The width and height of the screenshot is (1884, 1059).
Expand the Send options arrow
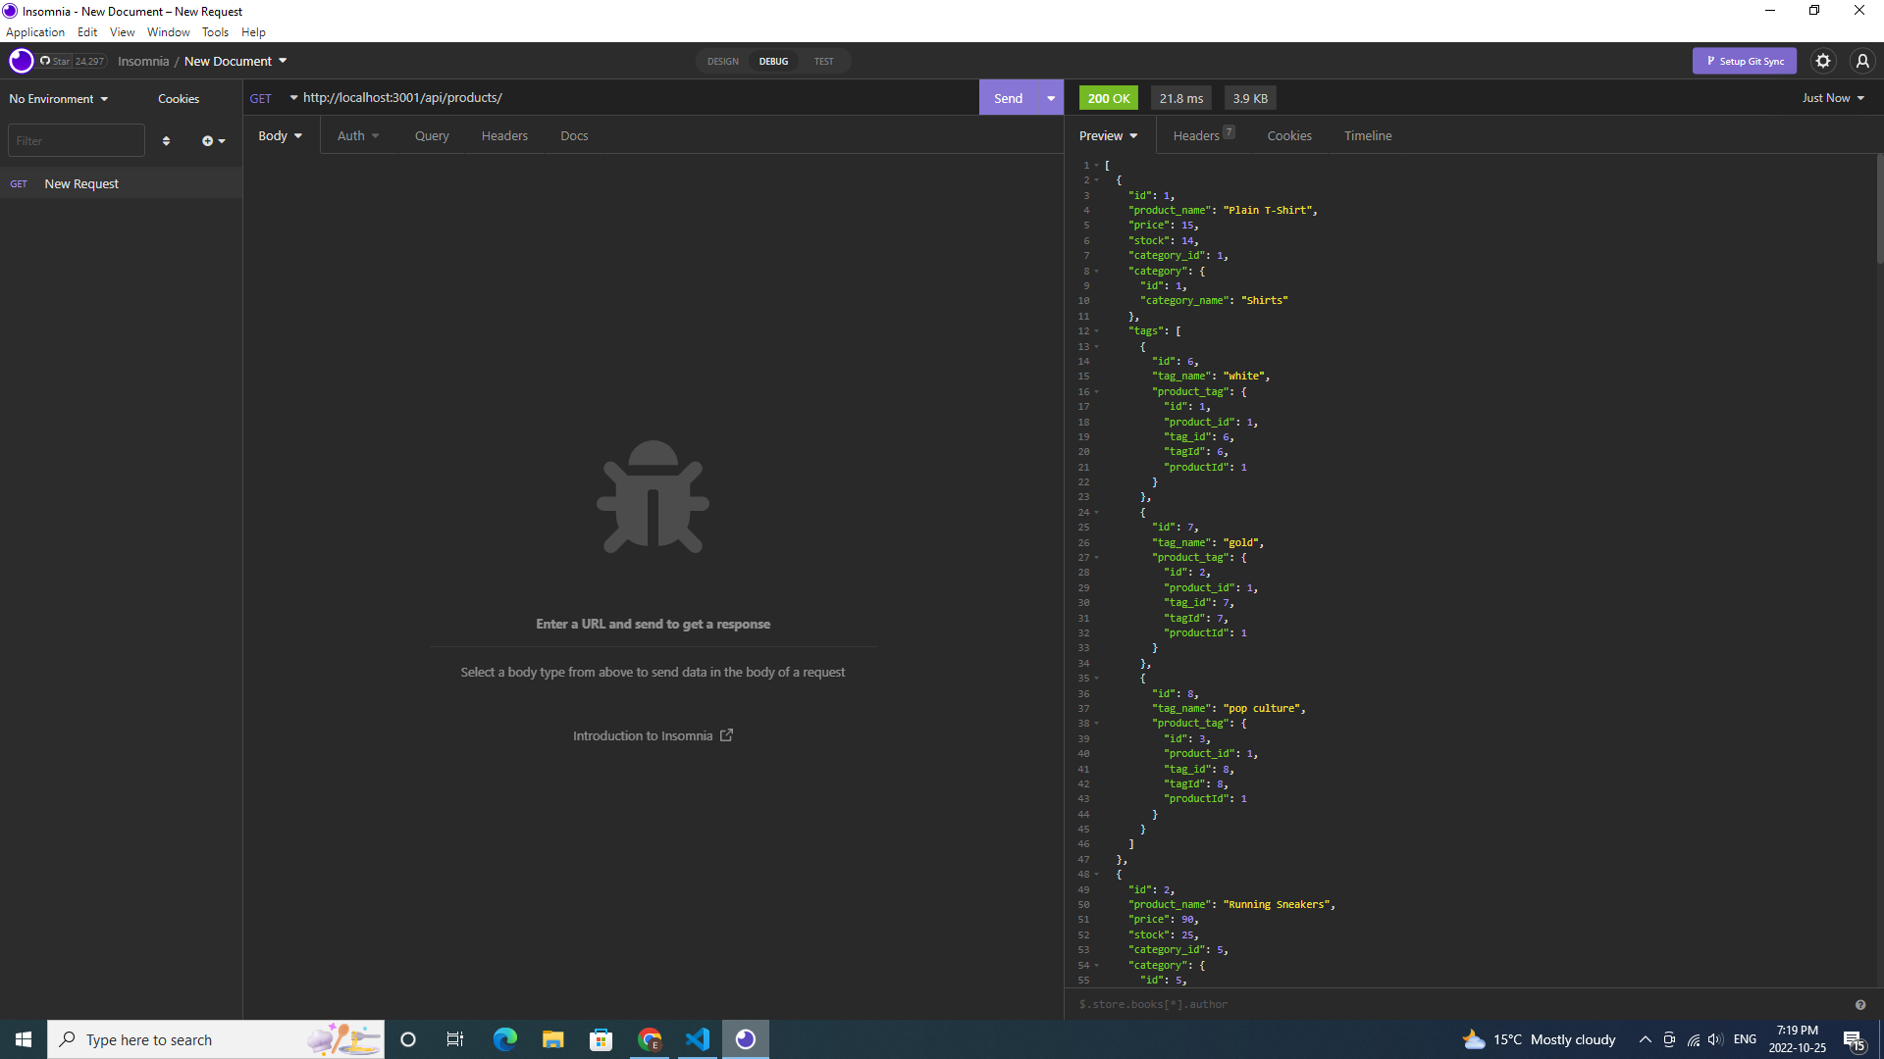tap(1051, 98)
